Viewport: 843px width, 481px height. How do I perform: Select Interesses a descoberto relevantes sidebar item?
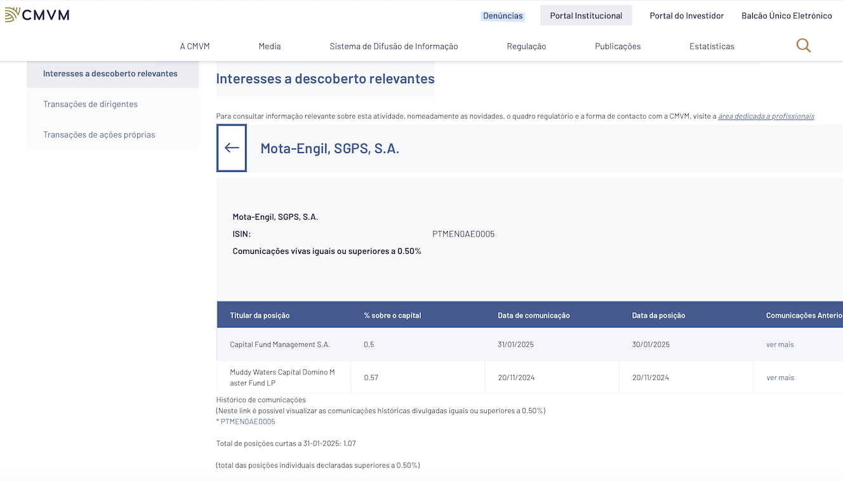110,74
